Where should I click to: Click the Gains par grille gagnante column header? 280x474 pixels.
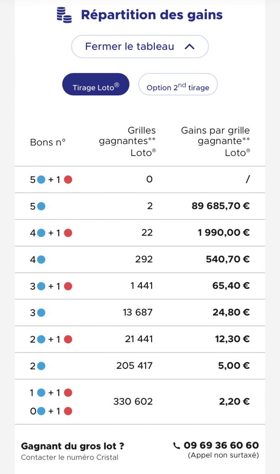215,142
